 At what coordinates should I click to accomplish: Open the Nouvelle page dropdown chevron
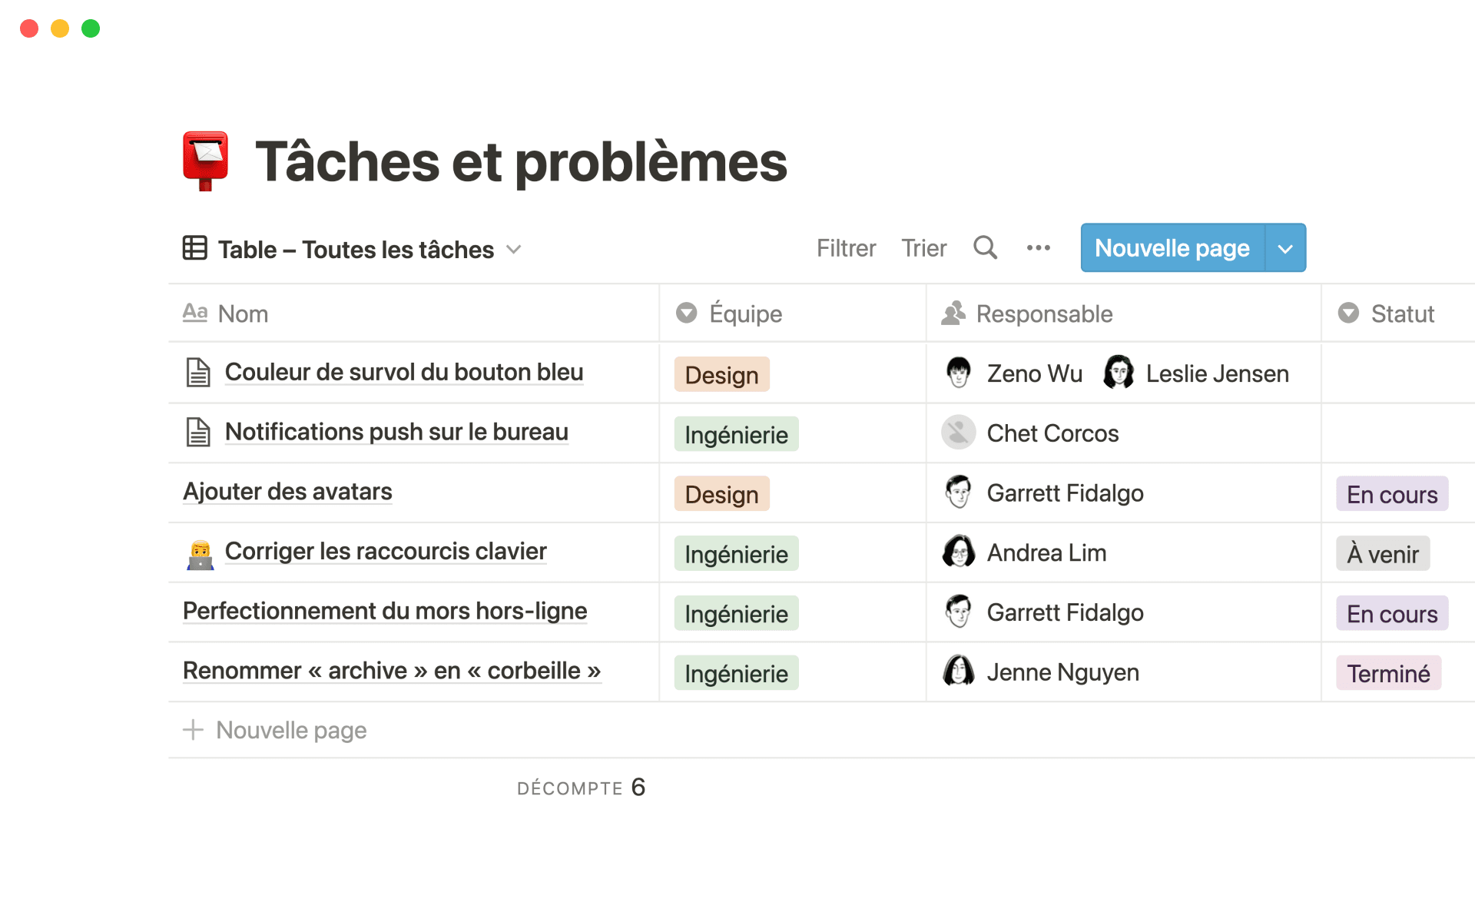tap(1284, 247)
